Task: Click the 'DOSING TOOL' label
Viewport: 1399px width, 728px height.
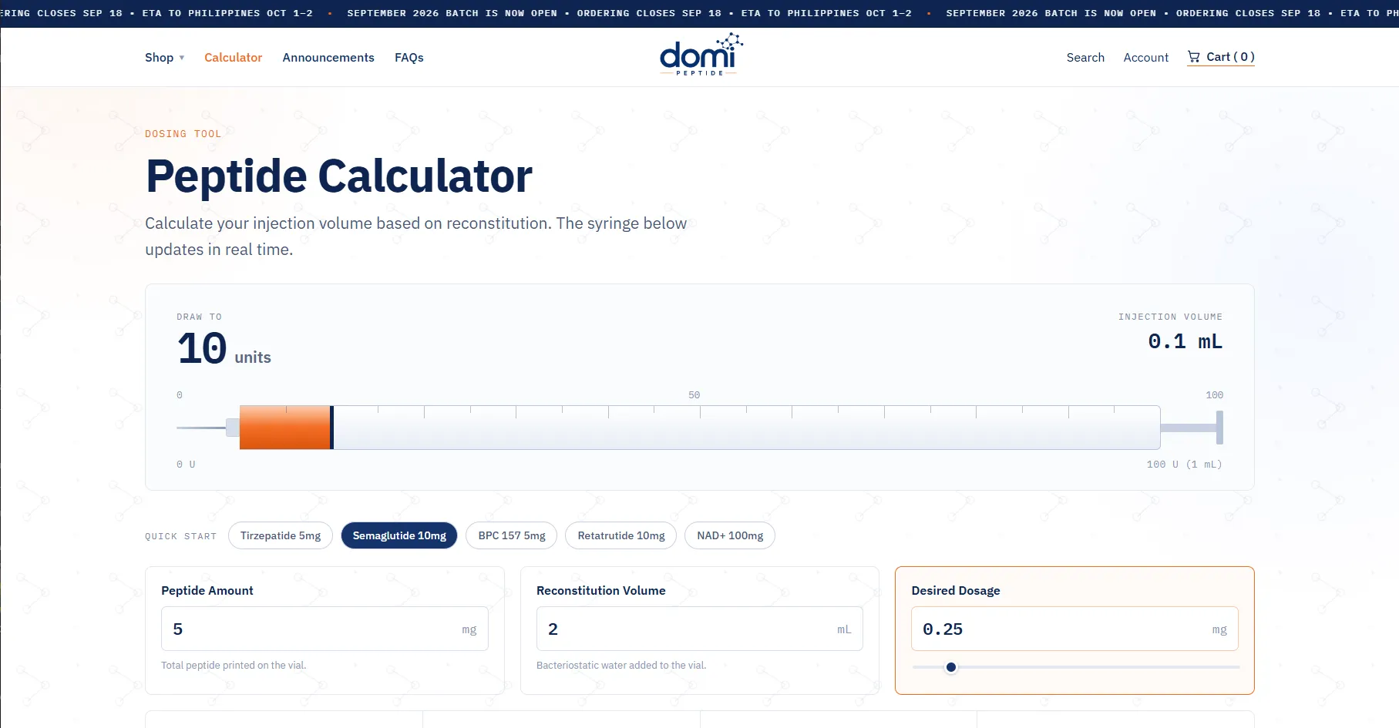Action: click(x=183, y=134)
